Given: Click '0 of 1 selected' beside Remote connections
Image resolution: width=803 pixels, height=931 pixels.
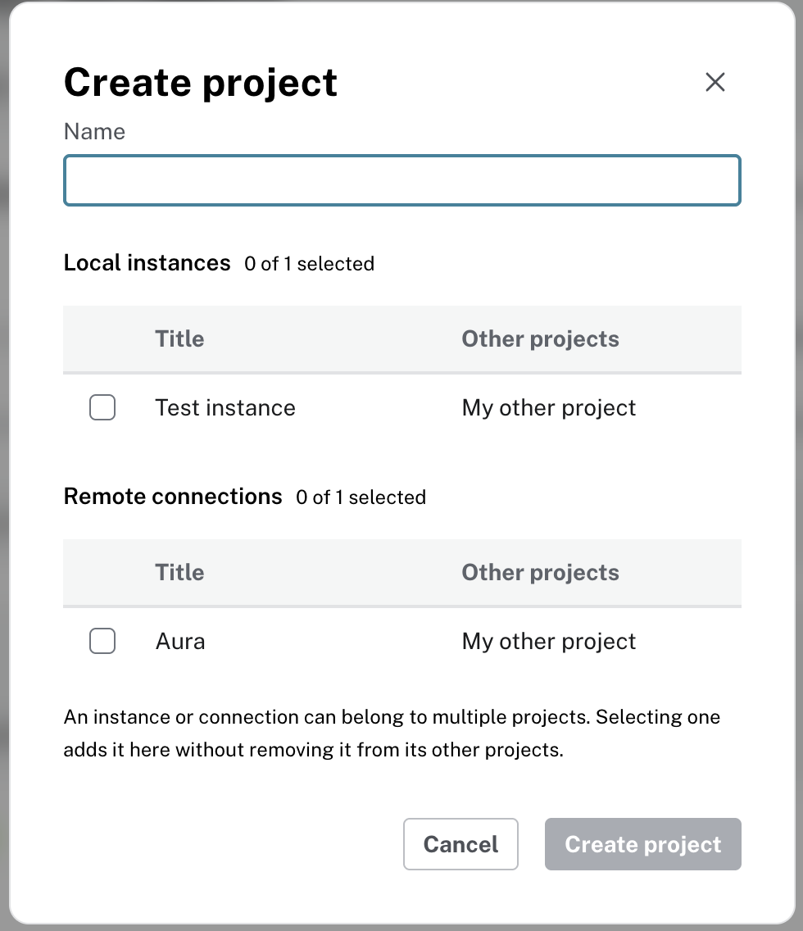Looking at the screenshot, I should [x=361, y=497].
